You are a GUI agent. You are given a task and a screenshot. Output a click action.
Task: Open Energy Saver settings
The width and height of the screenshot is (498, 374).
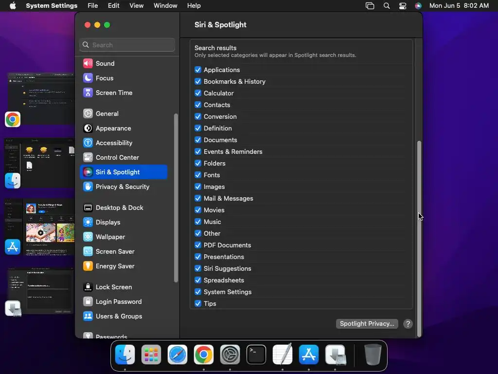tap(124, 266)
